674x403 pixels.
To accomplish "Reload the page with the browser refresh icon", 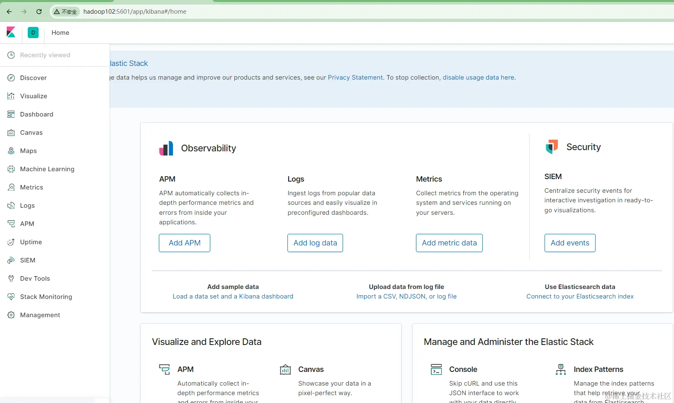I will 39,12.
